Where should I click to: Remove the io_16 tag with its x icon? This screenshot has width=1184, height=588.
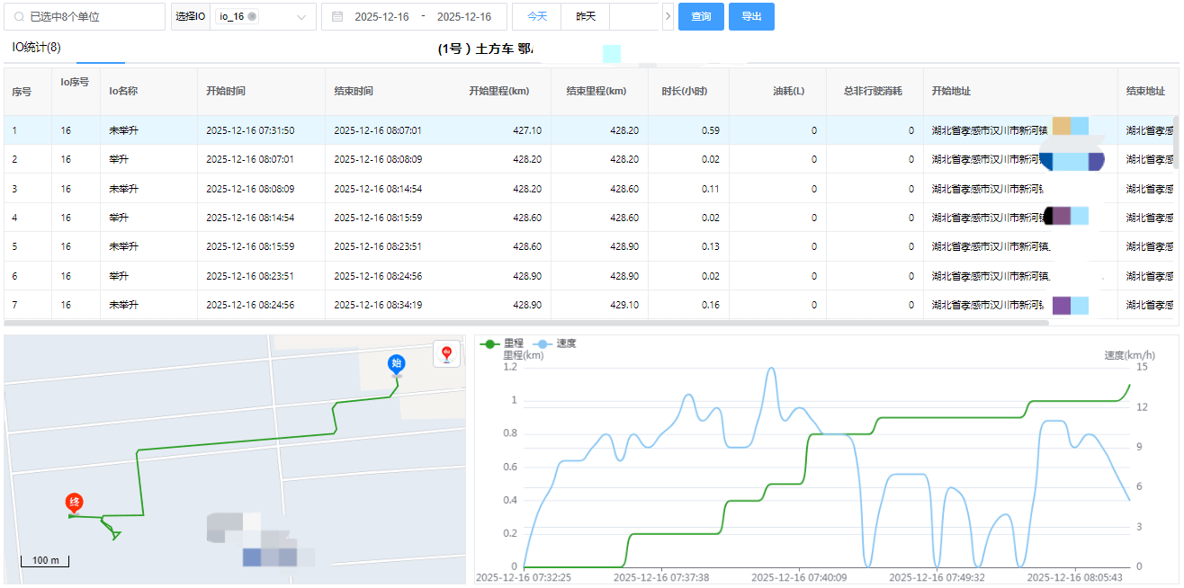pos(252,17)
